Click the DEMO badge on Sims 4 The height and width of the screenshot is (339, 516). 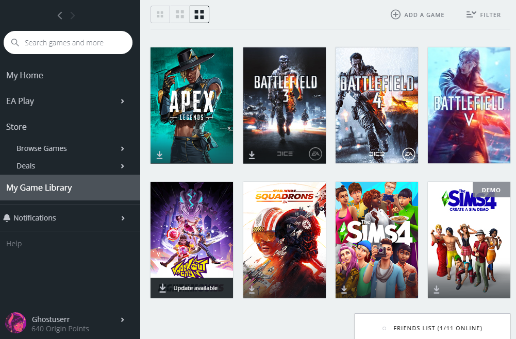click(491, 190)
